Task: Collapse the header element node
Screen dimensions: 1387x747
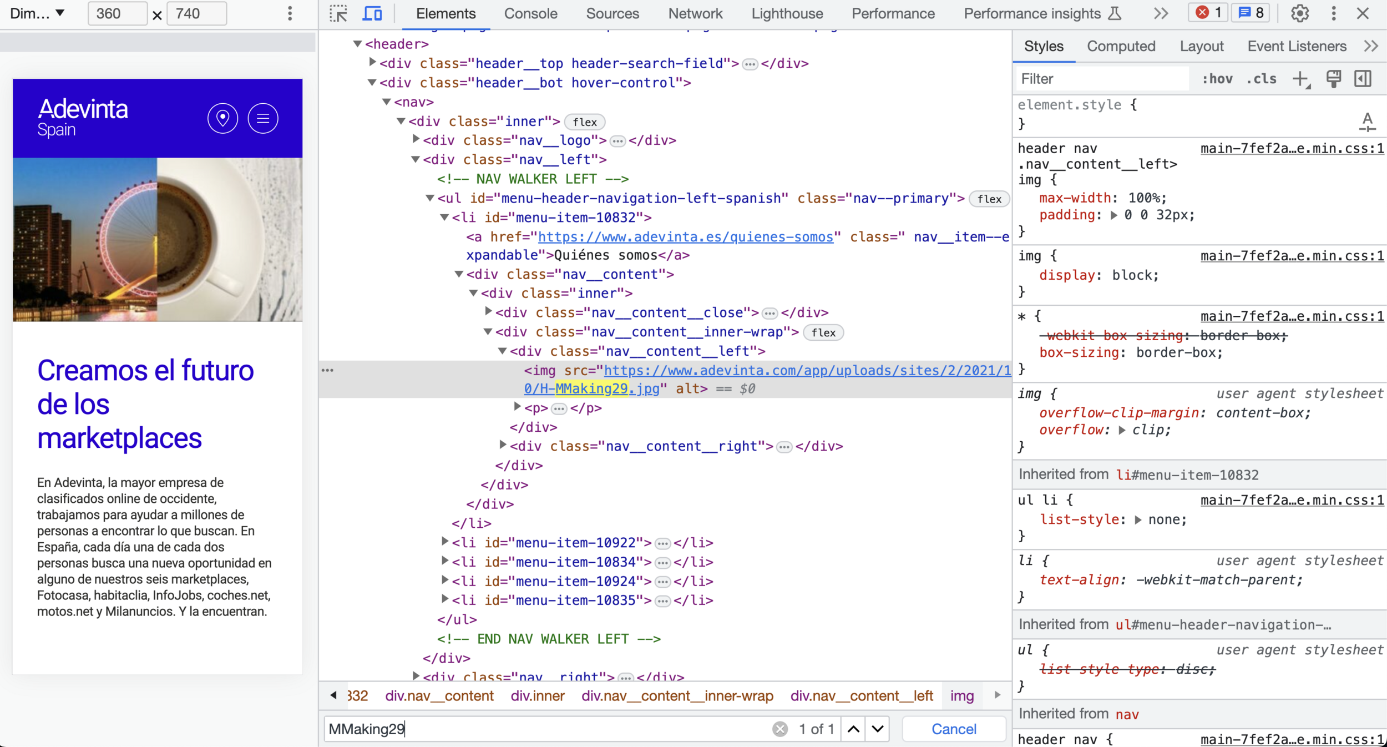Action: click(x=358, y=44)
